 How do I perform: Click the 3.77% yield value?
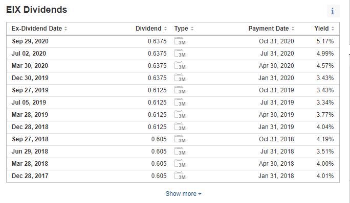pyautogui.click(x=325, y=115)
